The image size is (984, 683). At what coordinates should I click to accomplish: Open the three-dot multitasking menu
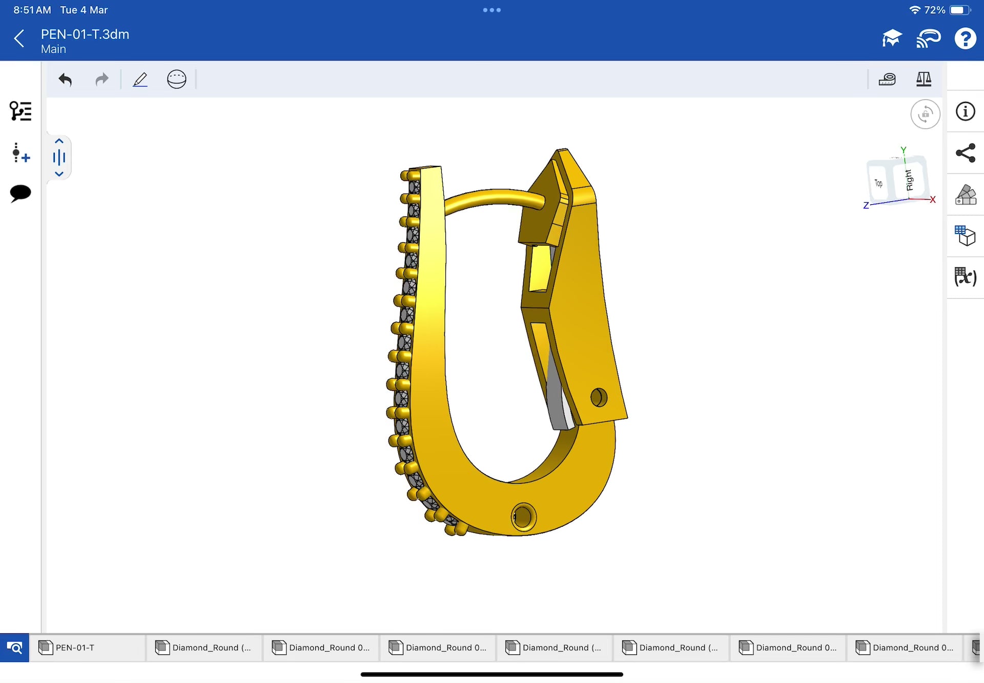(x=491, y=10)
